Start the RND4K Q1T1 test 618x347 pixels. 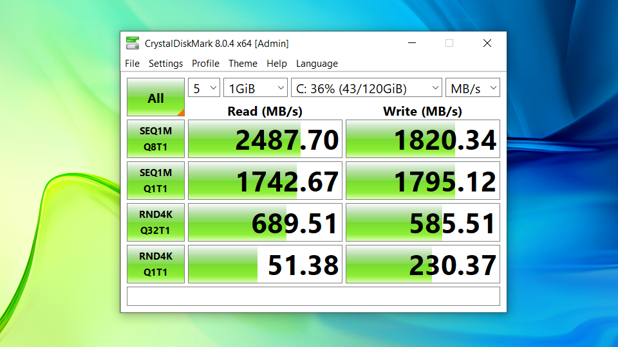pos(156,264)
